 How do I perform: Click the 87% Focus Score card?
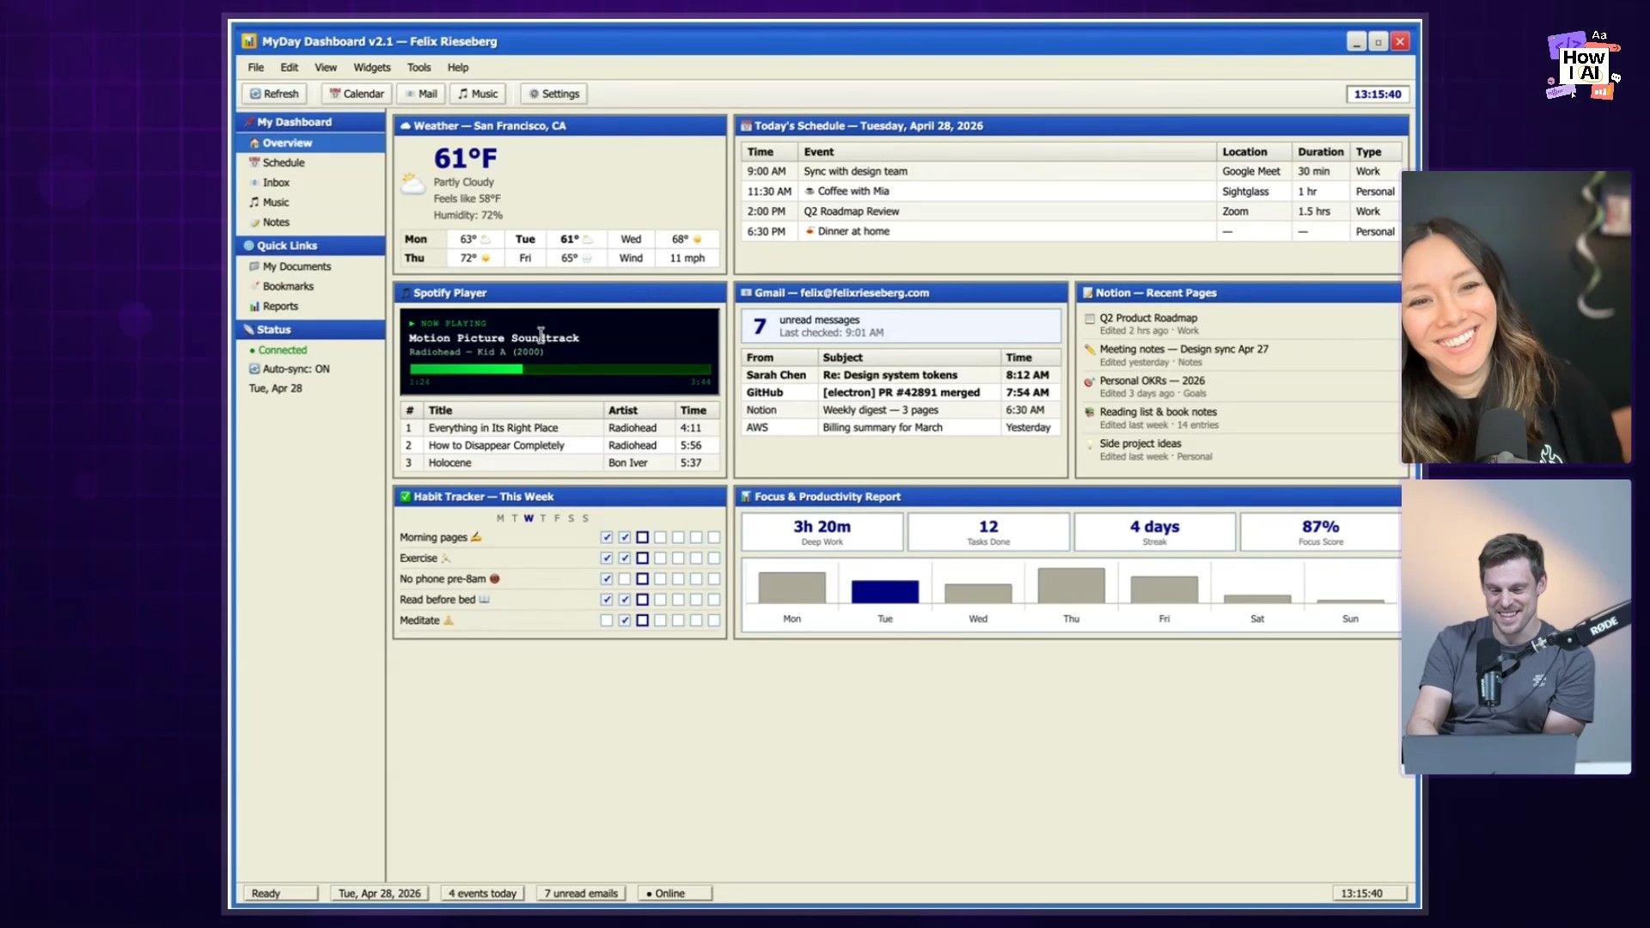point(1320,532)
